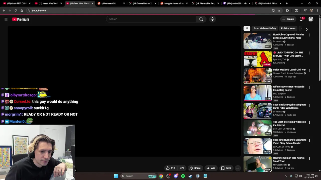
Task: Open the browser home page button
Action: 22,10
